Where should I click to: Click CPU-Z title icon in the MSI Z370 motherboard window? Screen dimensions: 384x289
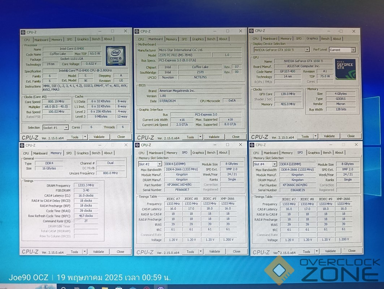pyautogui.click(x=137, y=31)
